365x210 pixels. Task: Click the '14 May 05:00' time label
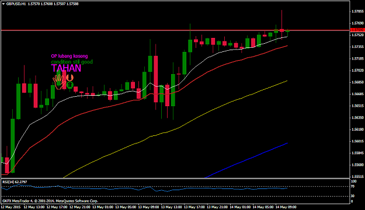point(263,207)
